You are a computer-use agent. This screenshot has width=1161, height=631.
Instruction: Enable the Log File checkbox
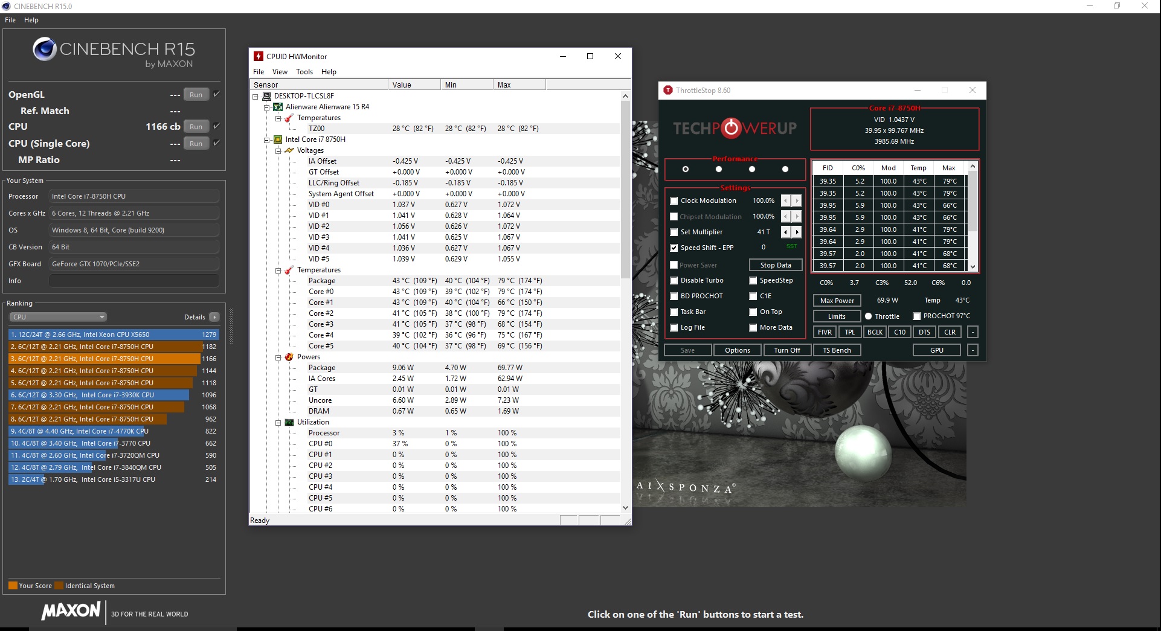tap(674, 327)
